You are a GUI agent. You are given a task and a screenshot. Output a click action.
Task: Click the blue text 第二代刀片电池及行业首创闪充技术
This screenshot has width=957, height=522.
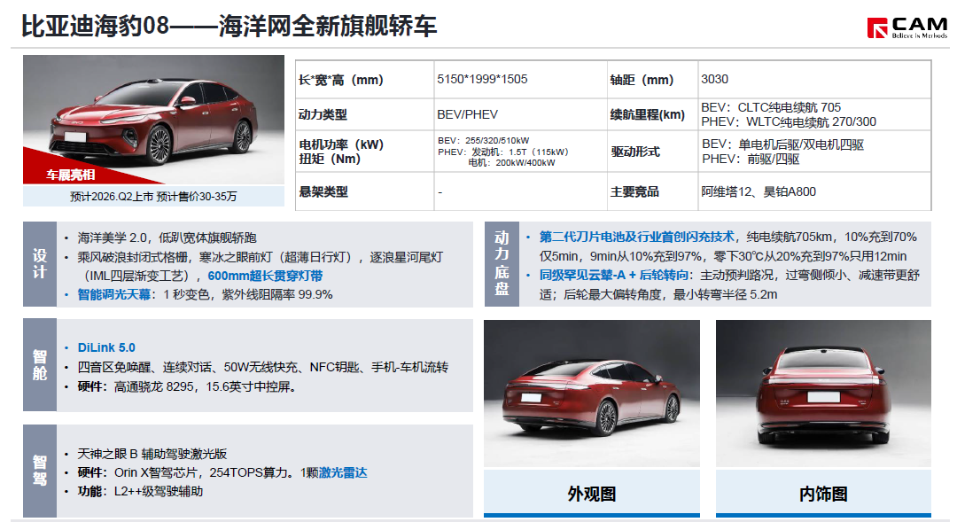[636, 237]
